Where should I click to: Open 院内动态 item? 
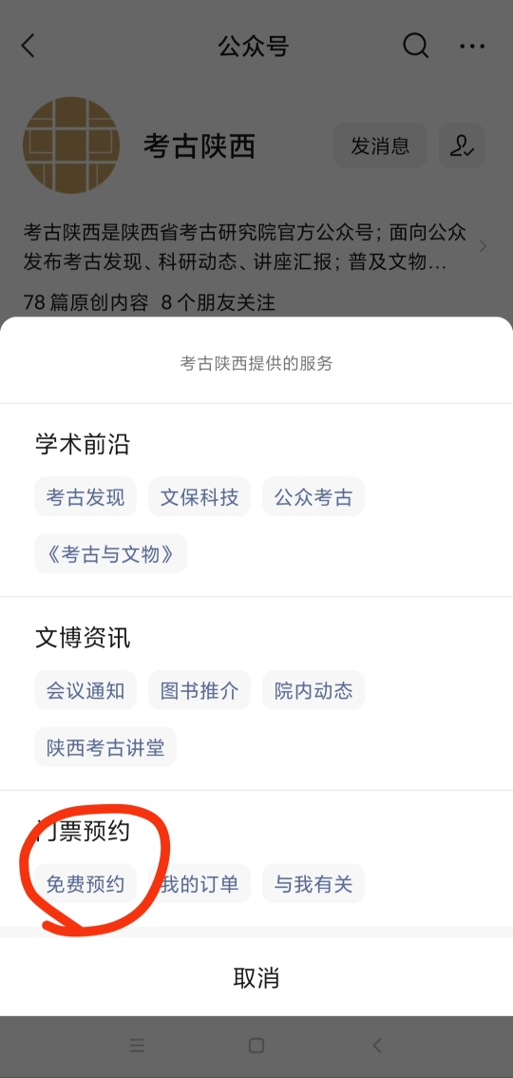click(313, 690)
